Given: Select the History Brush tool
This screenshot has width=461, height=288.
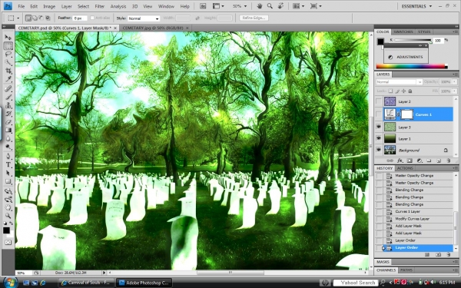Looking at the screenshot, I should pyautogui.click(x=8, y=114).
